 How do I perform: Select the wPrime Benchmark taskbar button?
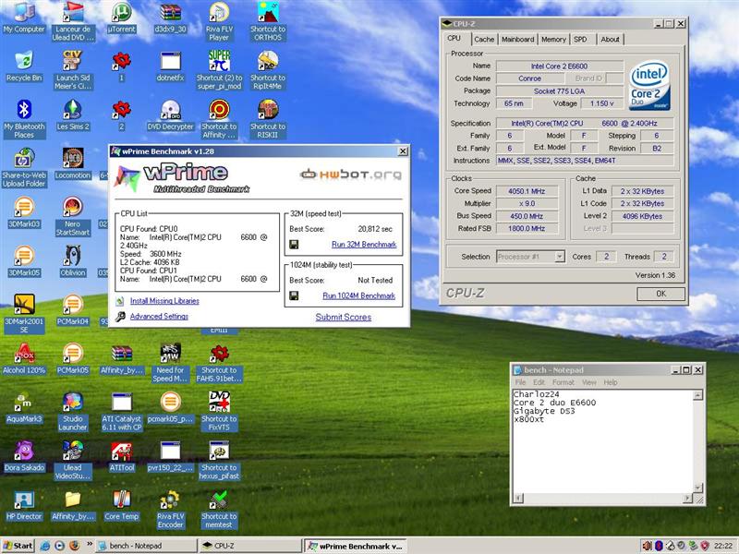pyautogui.click(x=355, y=547)
